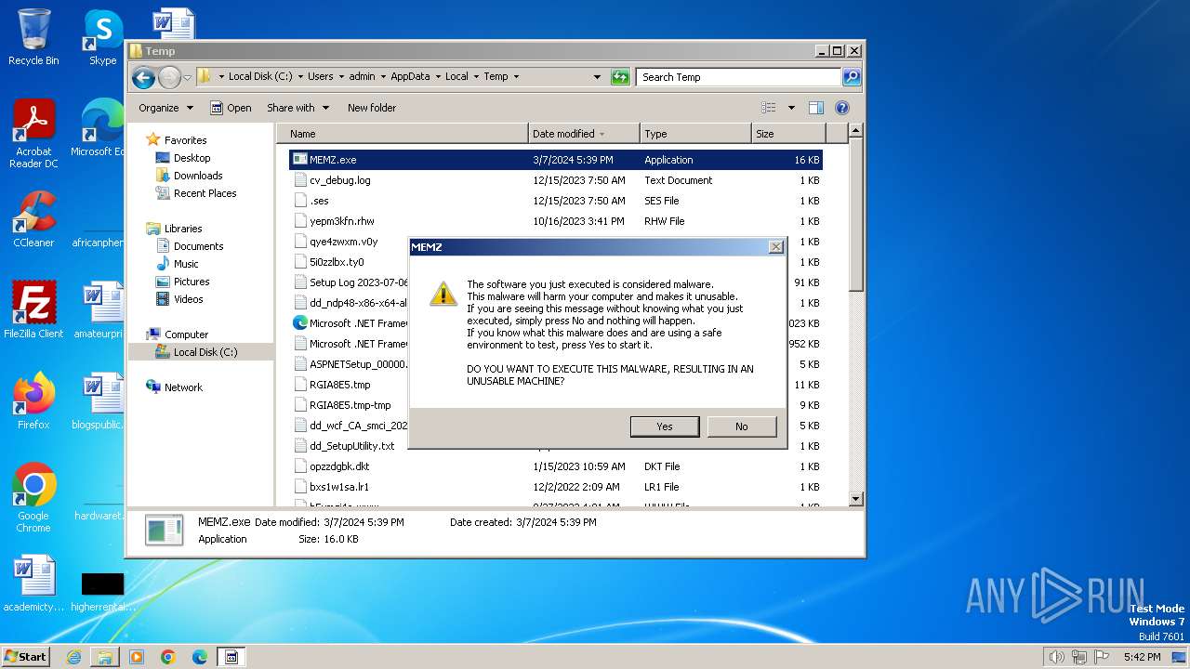Viewport: 1190px width, 669px height.
Task: Open Google Chrome desktop icon
Action: (33, 498)
